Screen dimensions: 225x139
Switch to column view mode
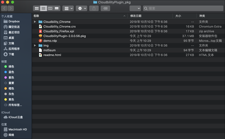pos(50,8)
